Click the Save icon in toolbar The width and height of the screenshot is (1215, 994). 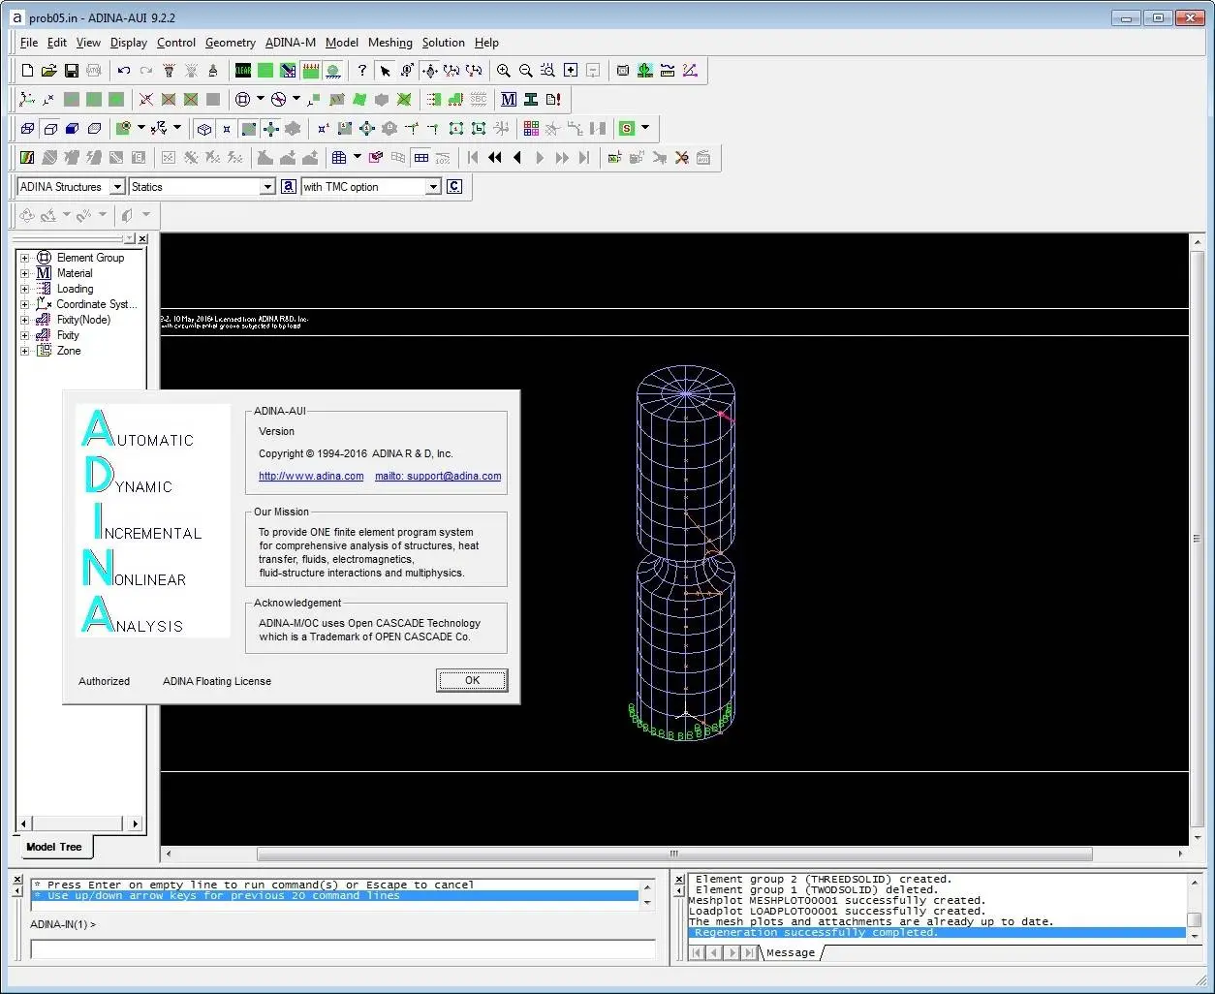(72, 71)
